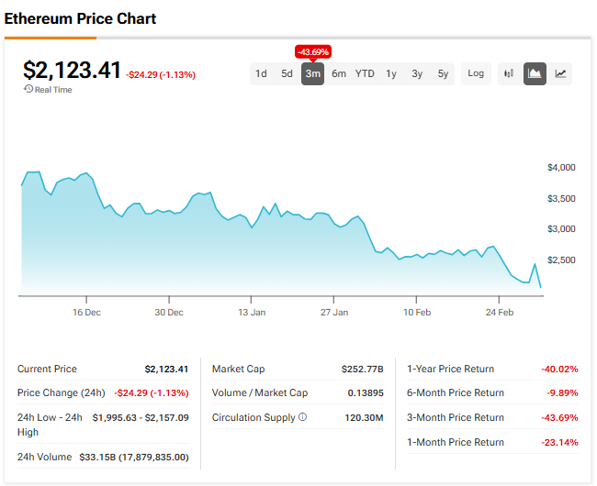This screenshot has width=597, height=486.
Task: Select the 5y time range
Action: (443, 73)
